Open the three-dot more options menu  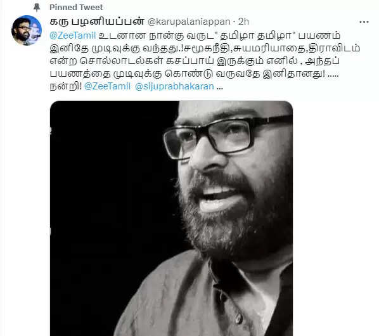tap(364, 22)
